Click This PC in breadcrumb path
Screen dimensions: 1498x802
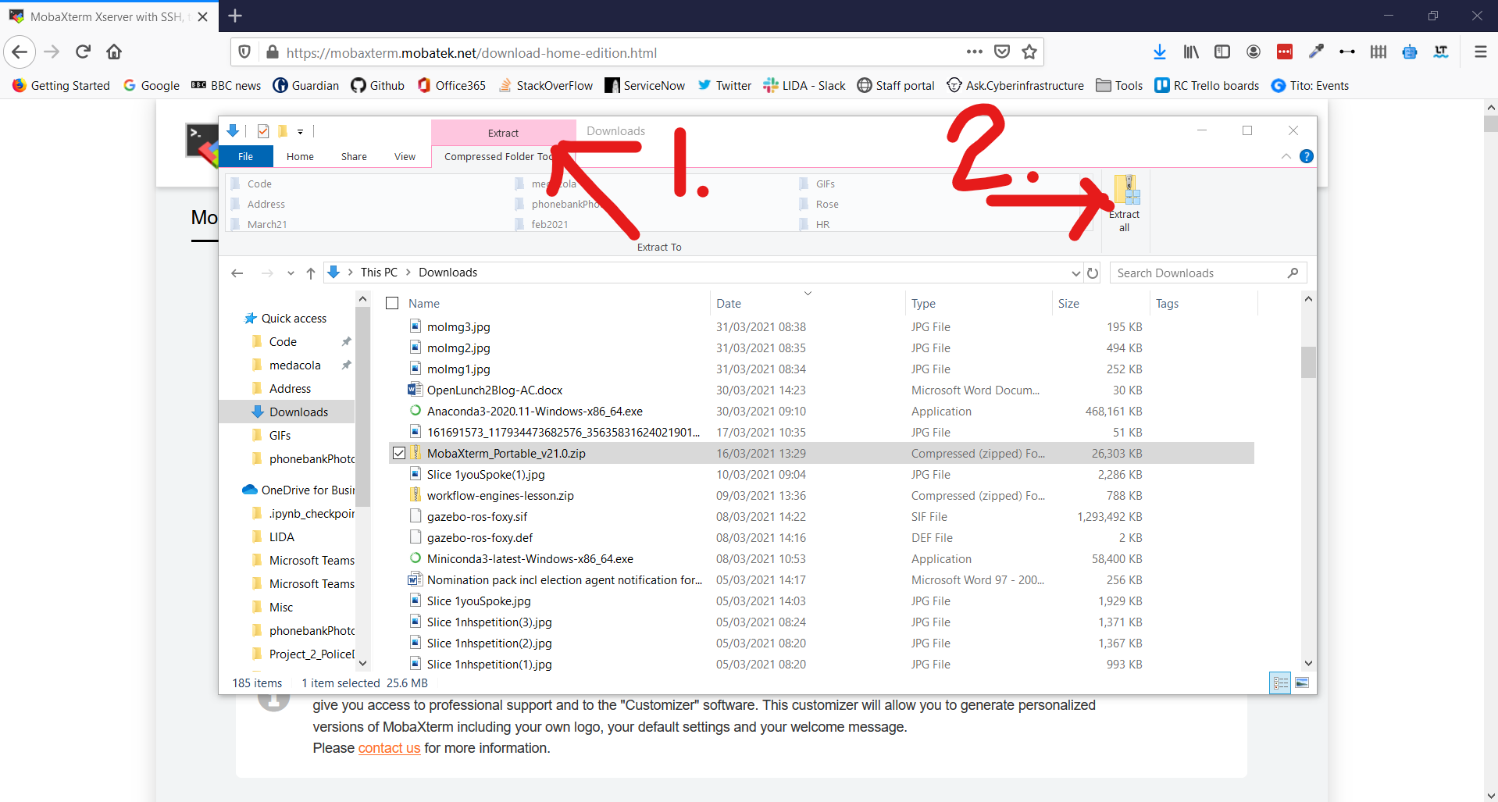pos(379,273)
